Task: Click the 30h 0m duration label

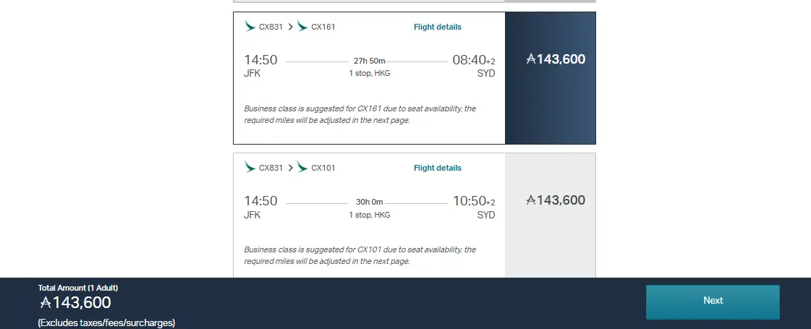Action: (369, 202)
